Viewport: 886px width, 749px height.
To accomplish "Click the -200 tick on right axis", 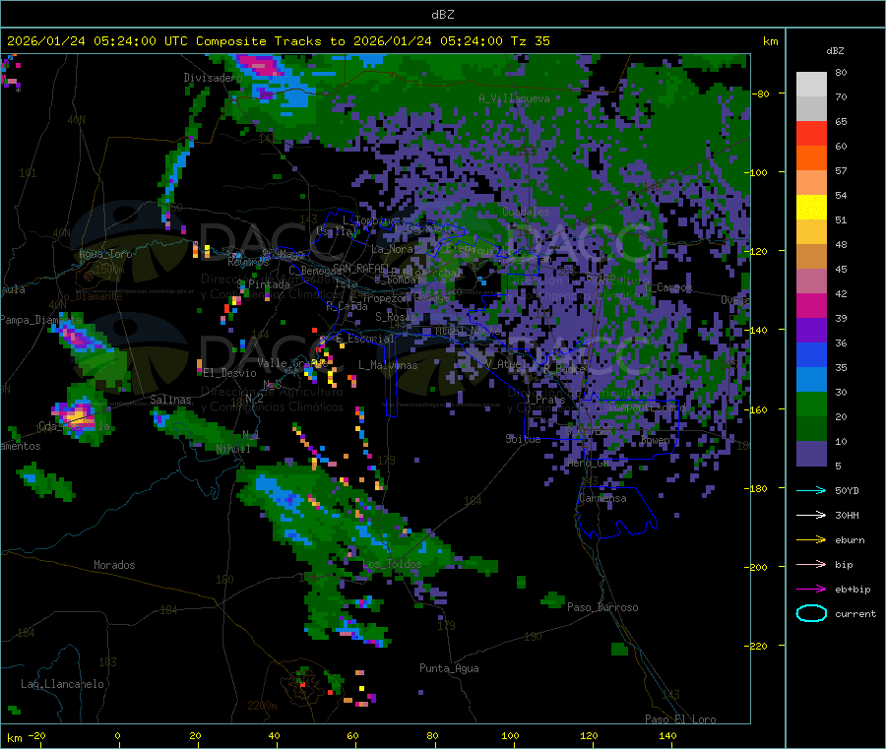I will pyautogui.click(x=758, y=567).
